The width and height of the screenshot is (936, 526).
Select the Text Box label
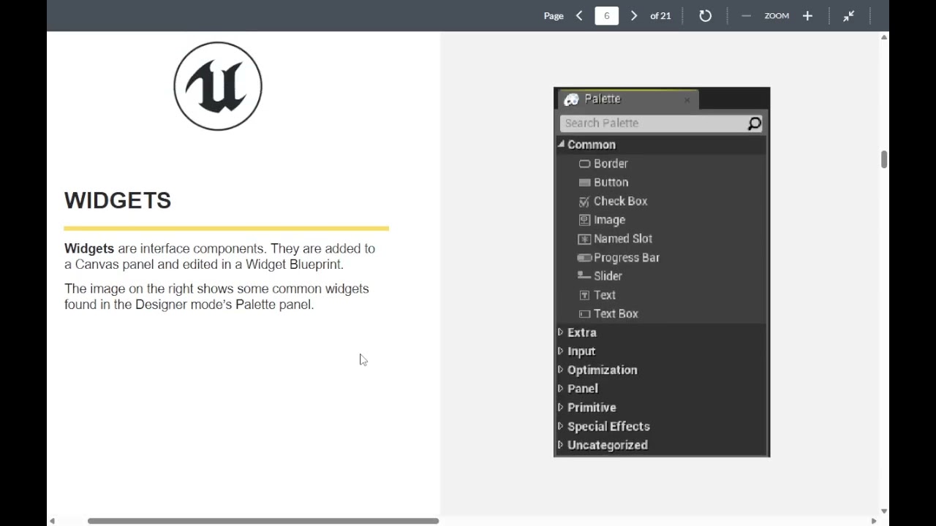coord(616,314)
